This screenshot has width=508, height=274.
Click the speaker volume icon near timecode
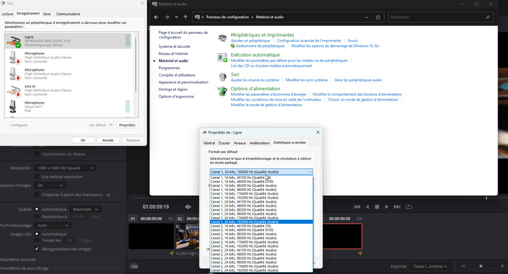pos(188,207)
